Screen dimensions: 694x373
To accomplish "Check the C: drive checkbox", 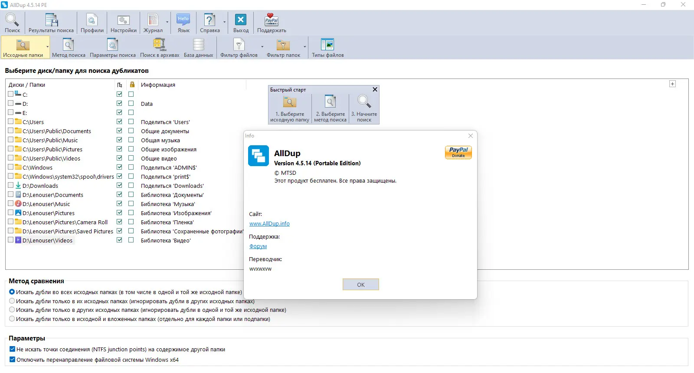I will click(11, 94).
